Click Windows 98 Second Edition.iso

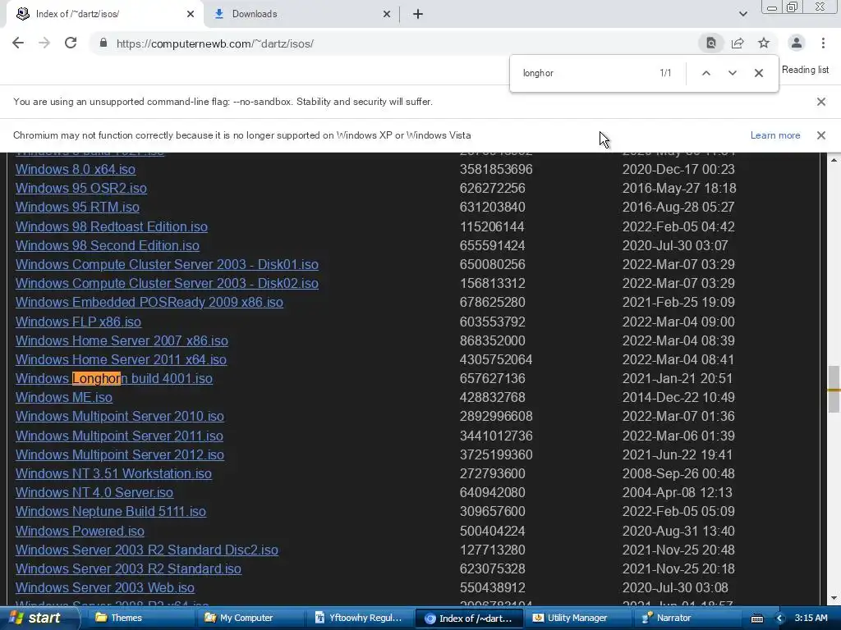[108, 245]
